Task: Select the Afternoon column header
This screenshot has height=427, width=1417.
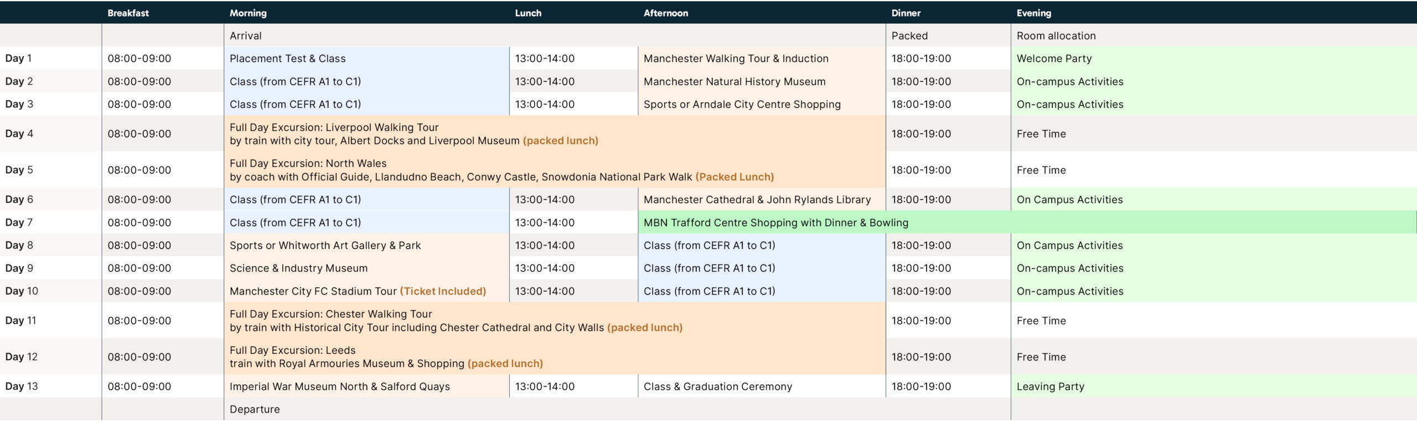Action: coord(665,13)
